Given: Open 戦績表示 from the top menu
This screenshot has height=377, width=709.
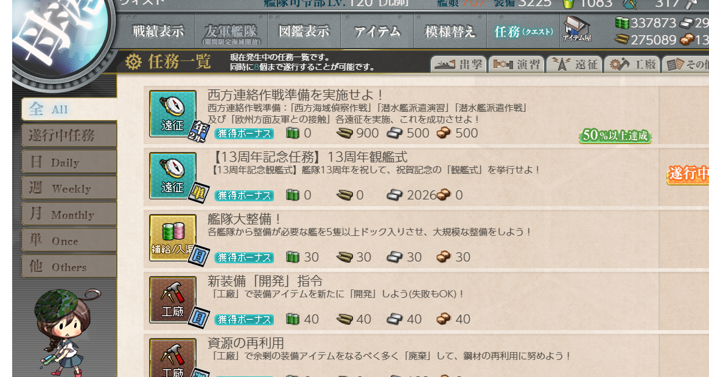Looking at the screenshot, I should [158, 31].
